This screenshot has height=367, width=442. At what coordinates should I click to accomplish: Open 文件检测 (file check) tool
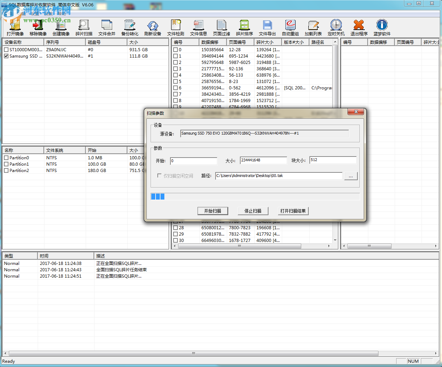(x=175, y=26)
